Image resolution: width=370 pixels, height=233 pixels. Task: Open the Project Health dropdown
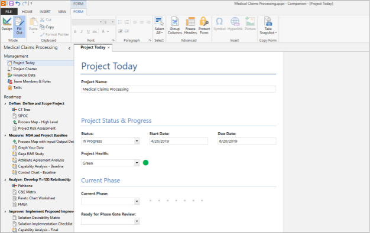(x=137, y=163)
